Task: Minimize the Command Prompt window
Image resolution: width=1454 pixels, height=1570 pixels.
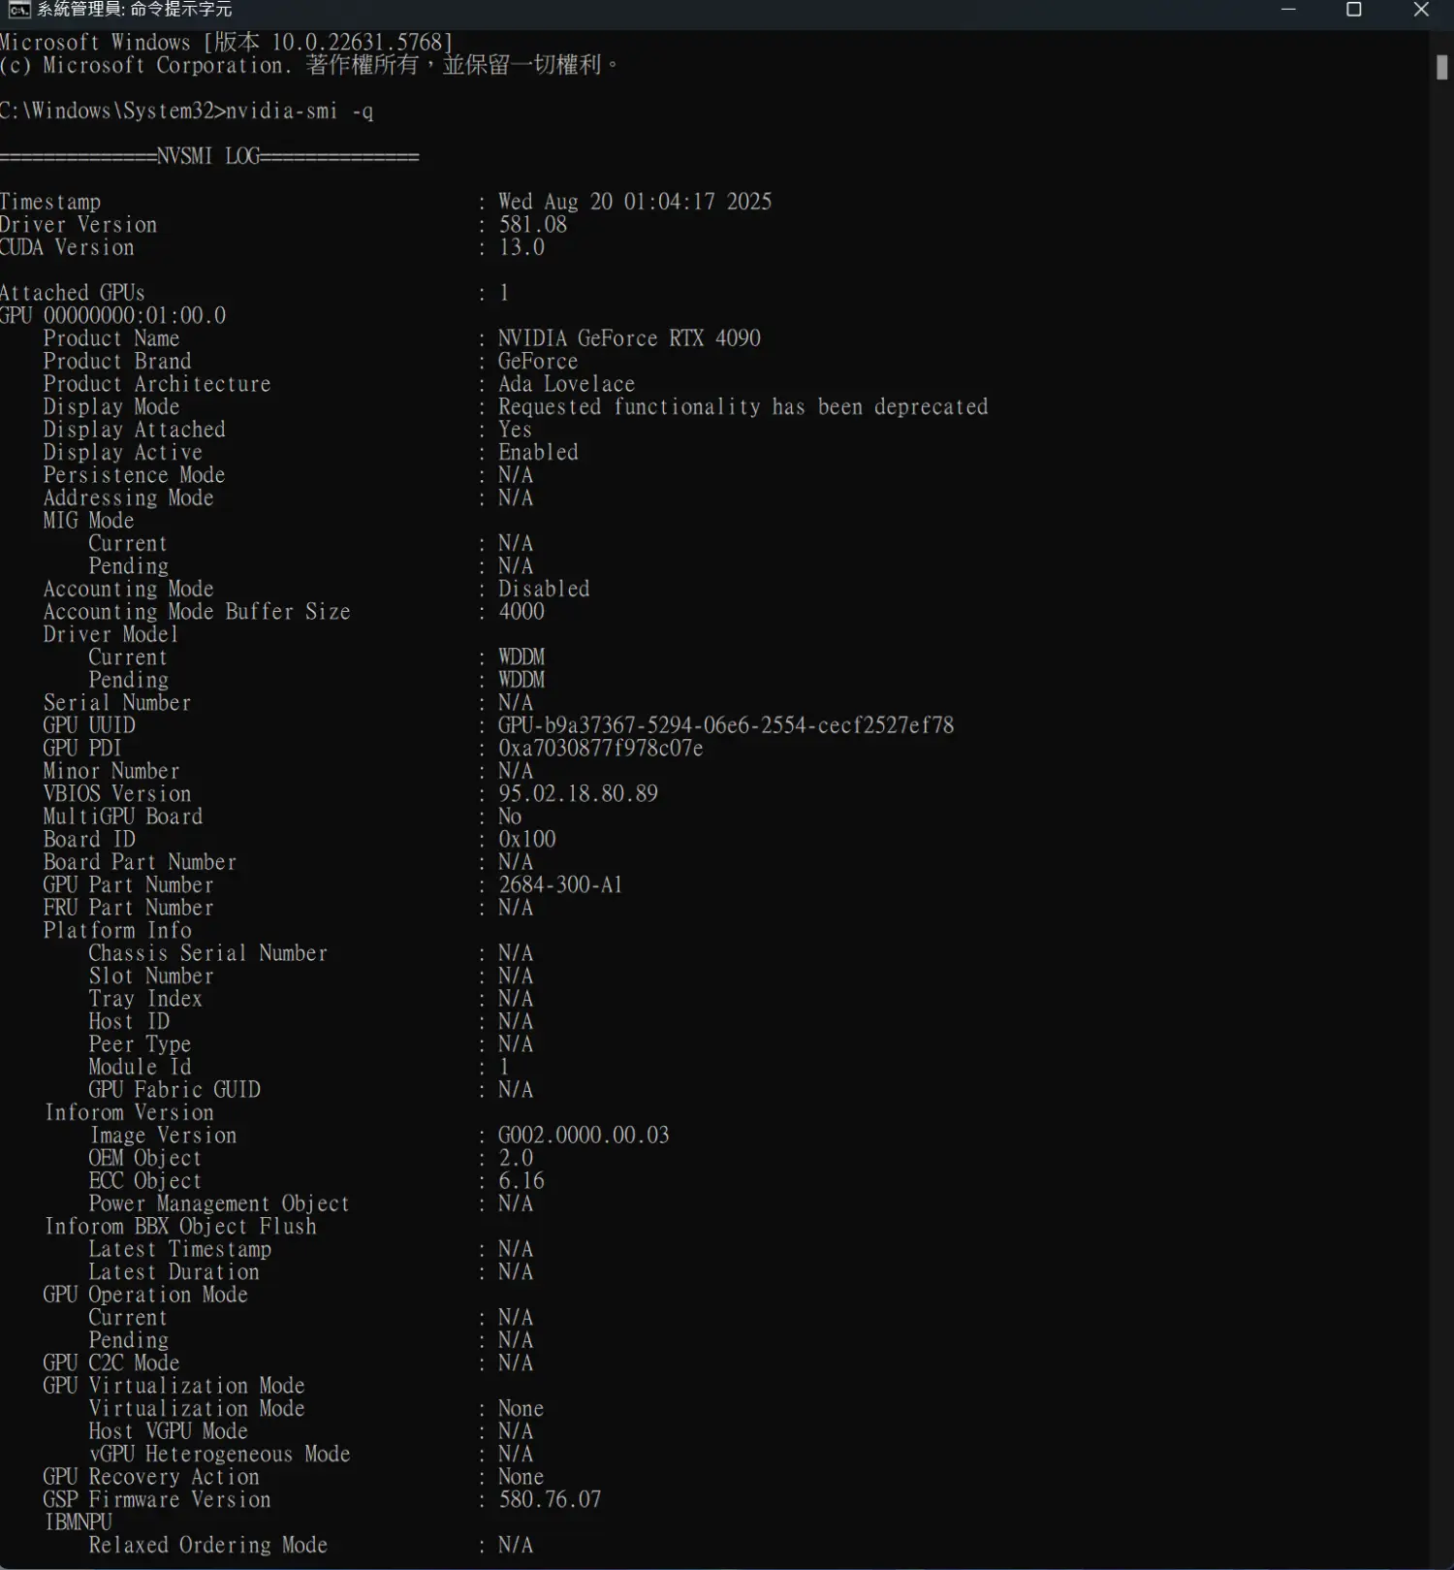Action: tap(1288, 10)
